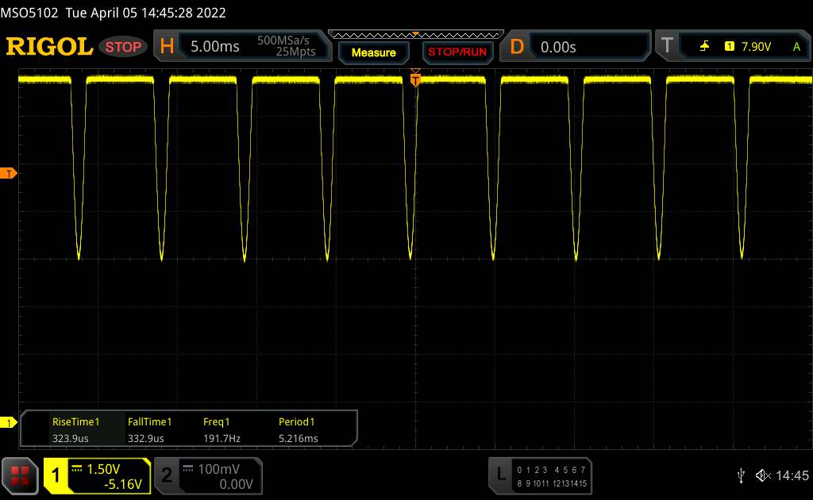Select the Freq1 measurement showing 191.7Hz
Image resolution: width=813 pixels, height=500 pixels.
[x=222, y=429]
